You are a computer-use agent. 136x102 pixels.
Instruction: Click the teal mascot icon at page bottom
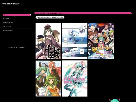coord(115,100)
